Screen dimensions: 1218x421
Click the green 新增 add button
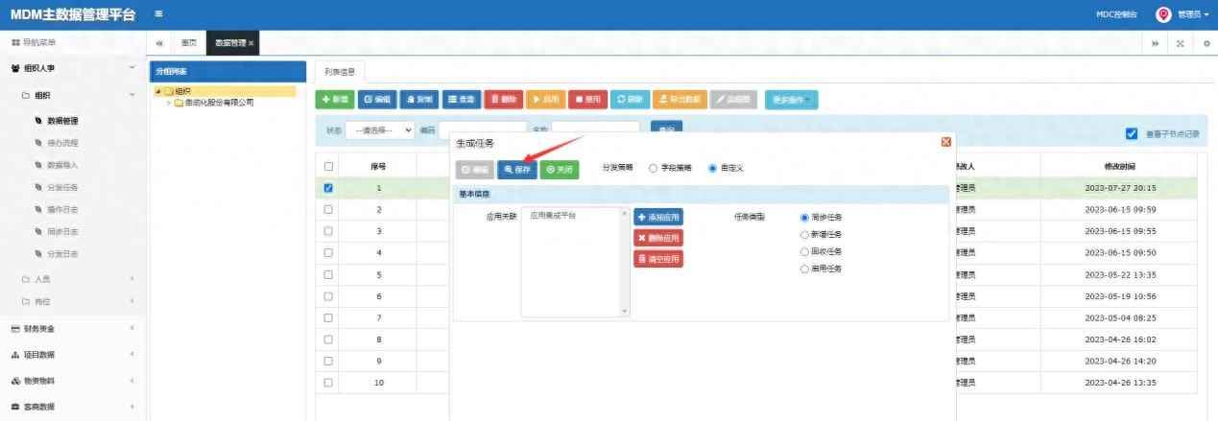point(335,99)
